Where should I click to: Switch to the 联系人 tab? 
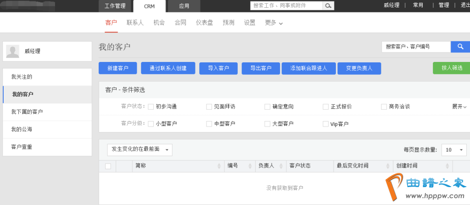coord(135,22)
